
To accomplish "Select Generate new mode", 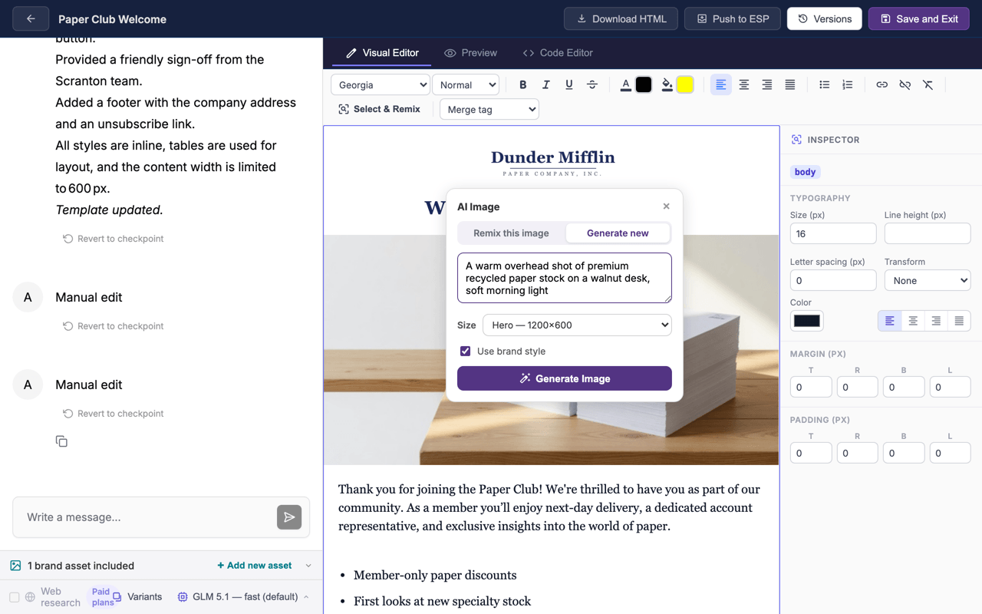I will click(618, 233).
